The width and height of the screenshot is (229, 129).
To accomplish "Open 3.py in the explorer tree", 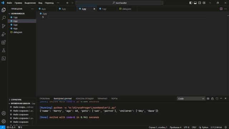I will (x=22, y=25).
